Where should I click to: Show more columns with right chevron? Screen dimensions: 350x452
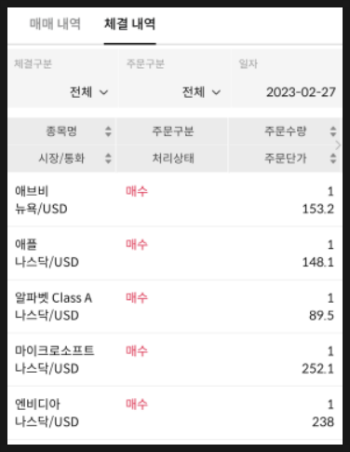click(x=339, y=144)
